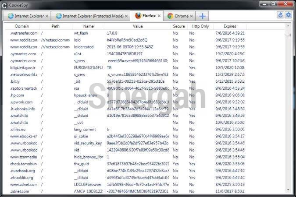Select Secure Yes cell in check.tamobi row
This screenshot has width=296, height=197.
(175, 164)
